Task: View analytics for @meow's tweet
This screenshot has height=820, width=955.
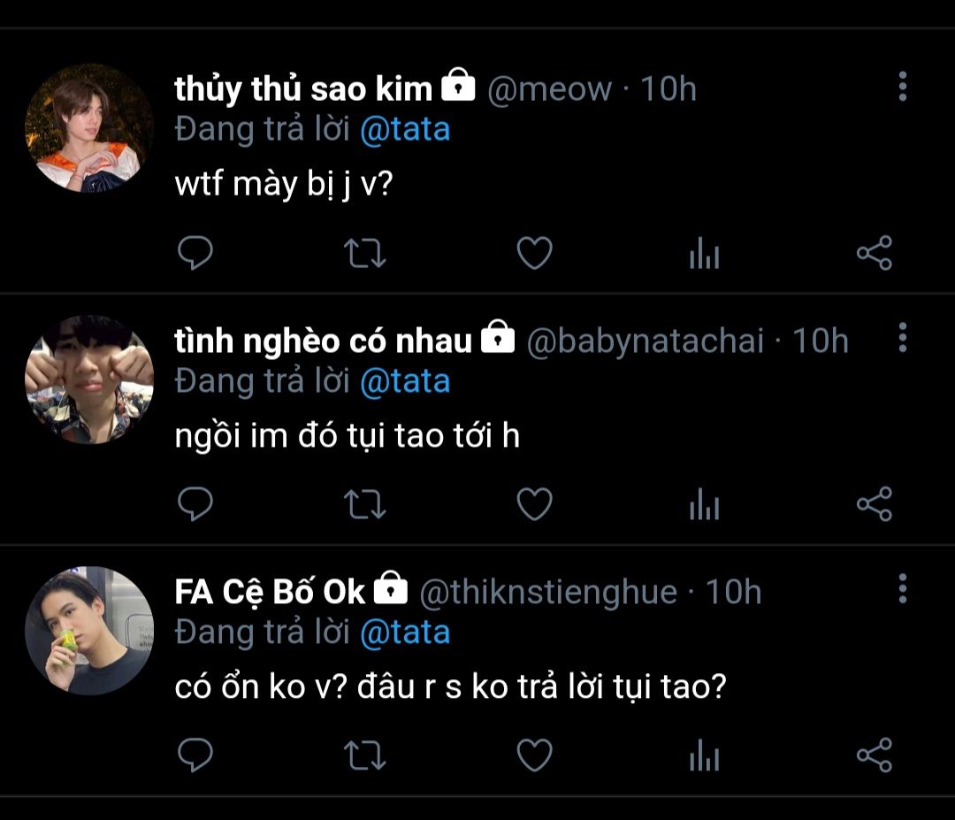Action: click(x=704, y=255)
